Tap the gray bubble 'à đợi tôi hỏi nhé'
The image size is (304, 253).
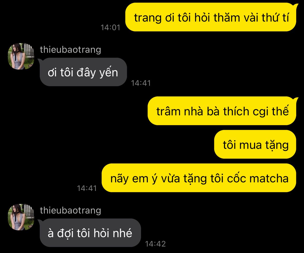[90, 233]
